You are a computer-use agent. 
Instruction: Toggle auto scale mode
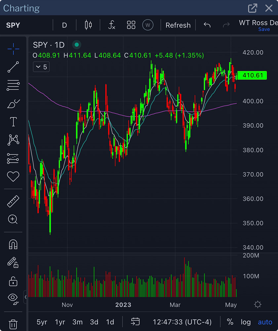(x=265, y=322)
